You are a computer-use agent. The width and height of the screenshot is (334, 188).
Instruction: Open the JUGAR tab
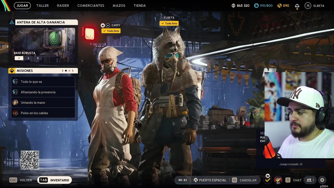[22, 5]
